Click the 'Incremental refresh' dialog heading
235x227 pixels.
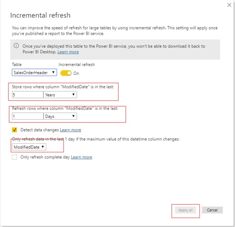40,15
